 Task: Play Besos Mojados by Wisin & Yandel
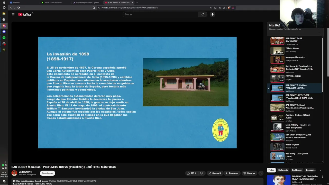(x=294, y=147)
